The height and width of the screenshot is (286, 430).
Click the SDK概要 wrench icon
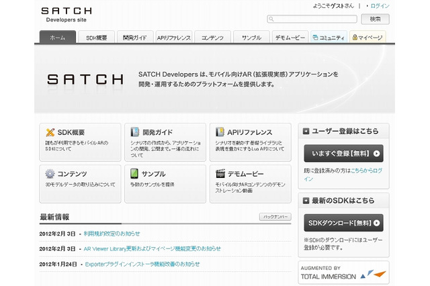pyautogui.click(x=50, y=132)
